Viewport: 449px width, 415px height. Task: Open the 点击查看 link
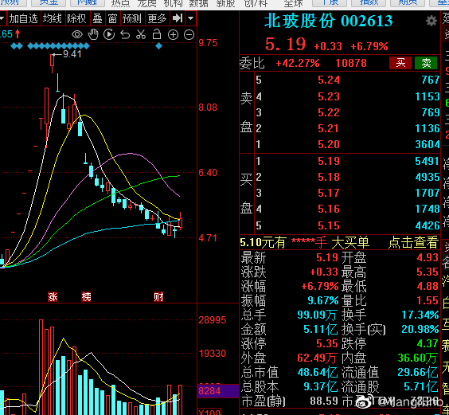[413, 242]
